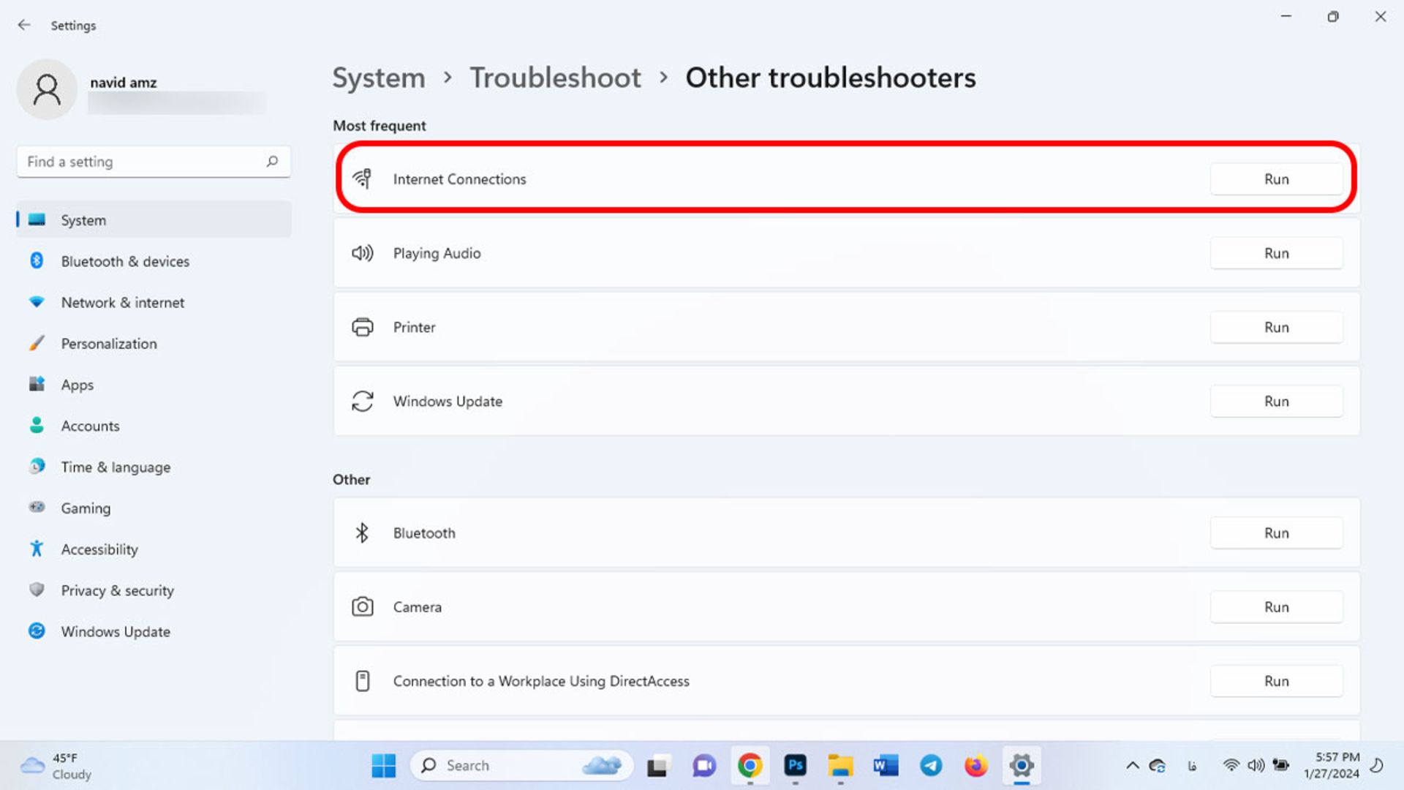Viewport: 1404px width, 790px height.
Task: Open Personalization settings
Action: (109, 343)
